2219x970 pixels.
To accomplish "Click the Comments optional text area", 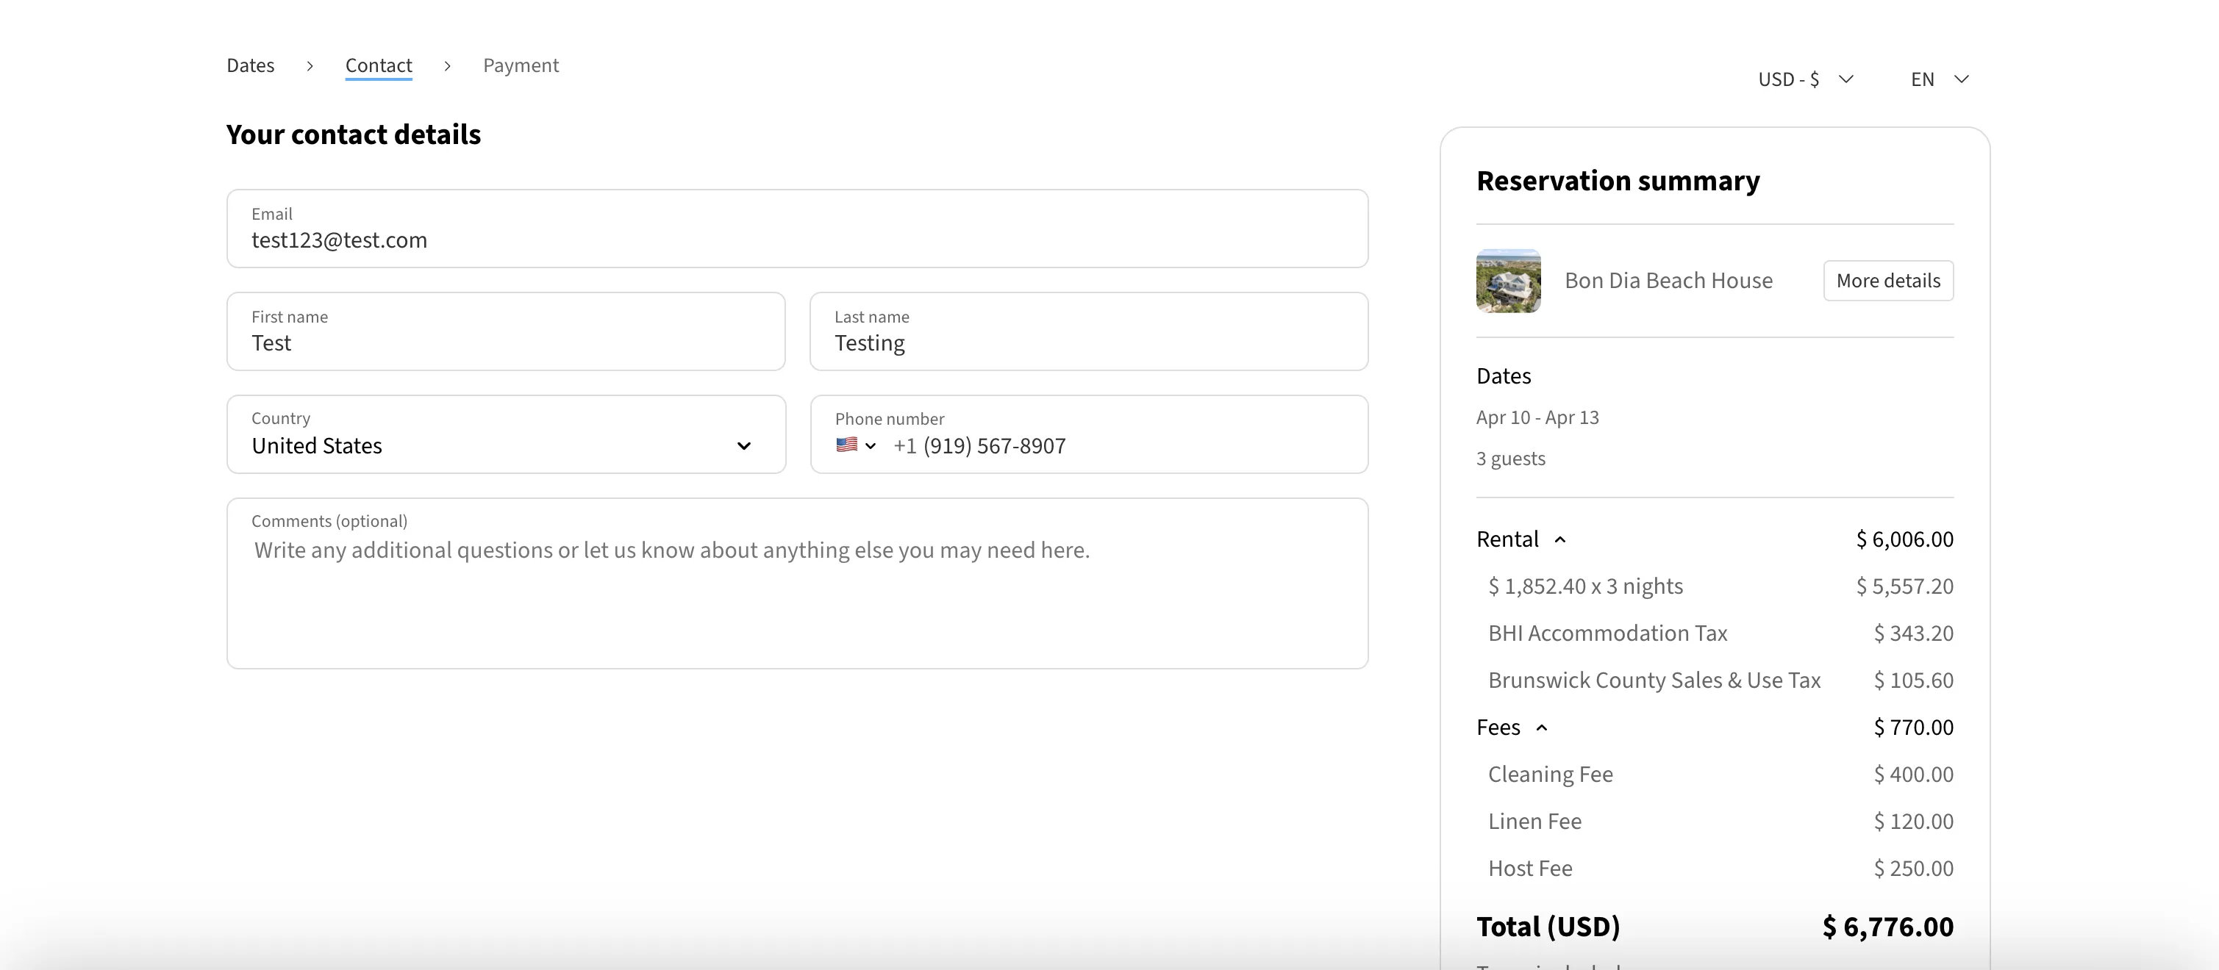I will [797, 583].
